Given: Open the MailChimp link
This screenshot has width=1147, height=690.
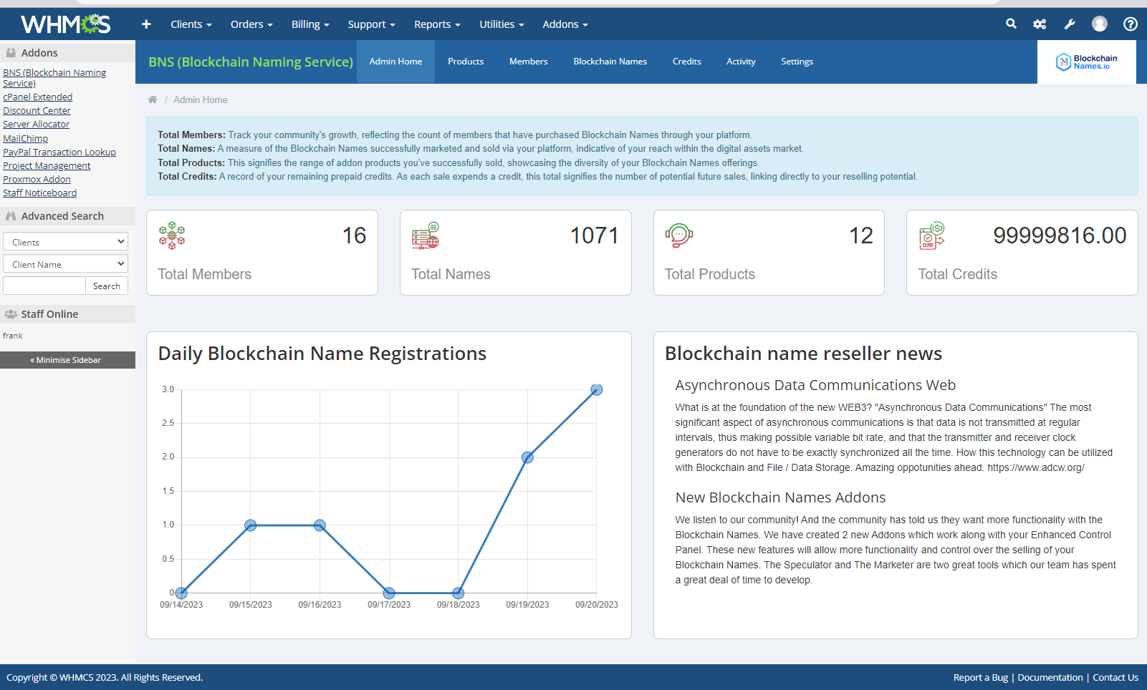Looking at the screenshot, I should pos(26,138).
